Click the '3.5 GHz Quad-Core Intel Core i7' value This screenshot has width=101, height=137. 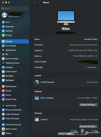(x=83, y=45)
